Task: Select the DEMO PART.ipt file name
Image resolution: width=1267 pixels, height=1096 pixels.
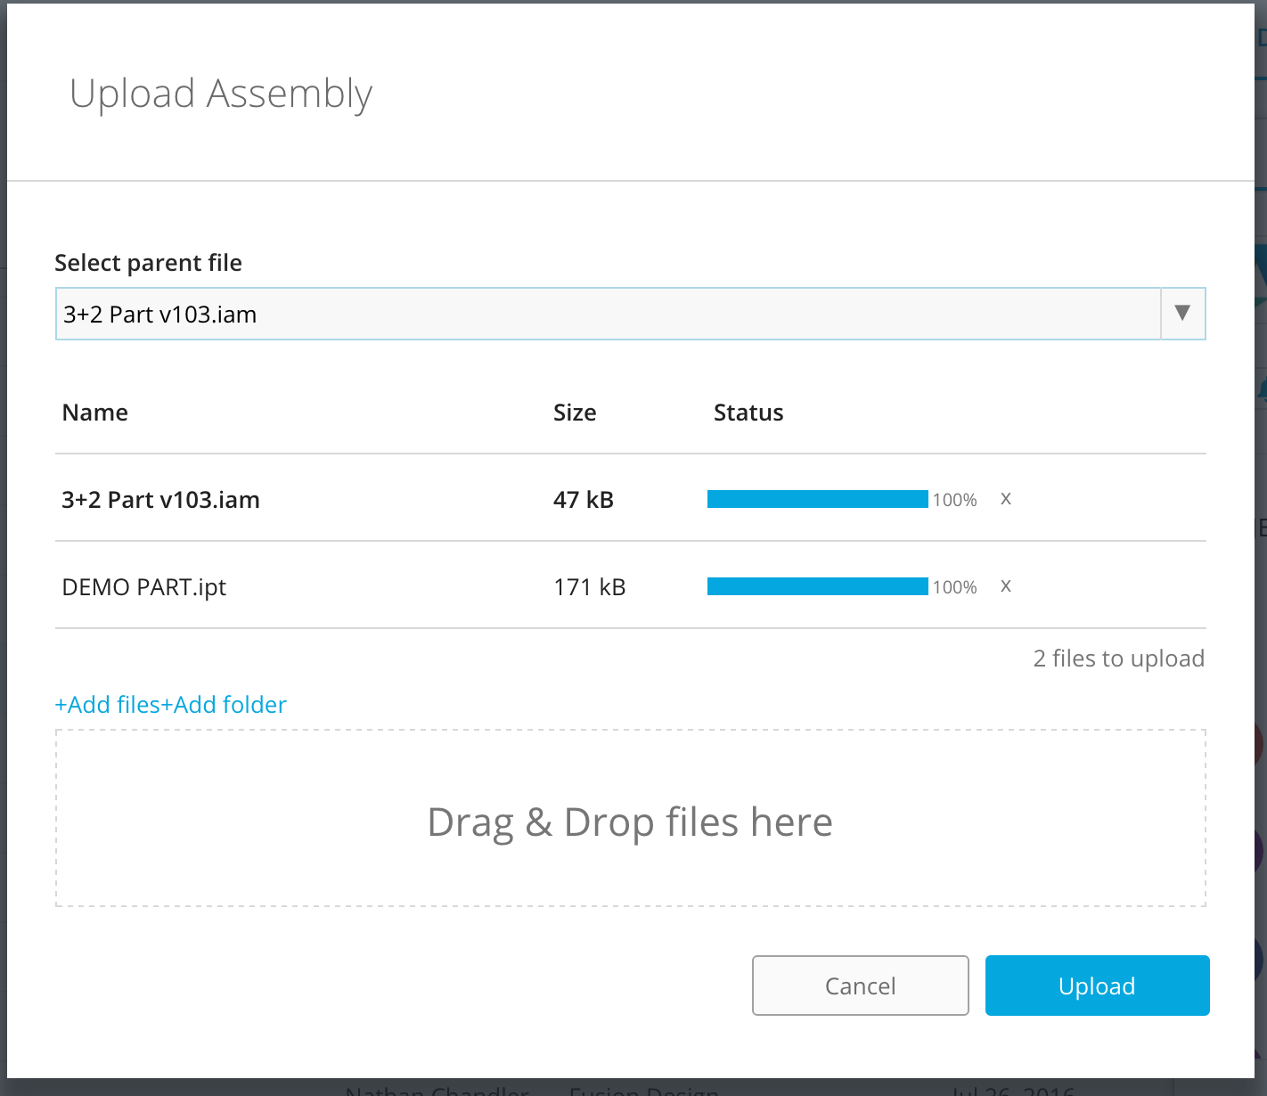Action: pos(144,587)
